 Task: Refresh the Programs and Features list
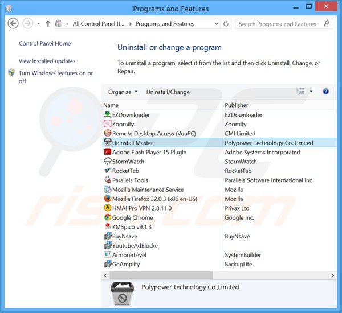point(226,24)
